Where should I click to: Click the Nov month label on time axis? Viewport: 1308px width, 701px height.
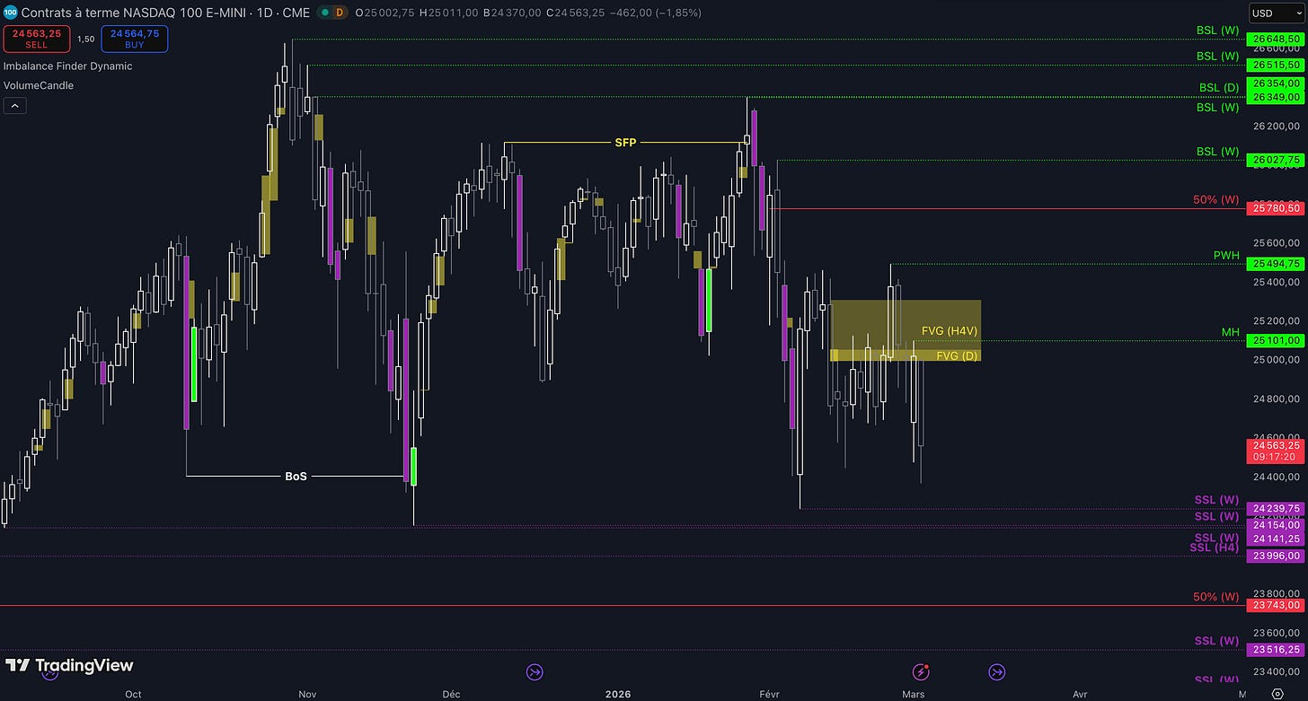[307, 694]
